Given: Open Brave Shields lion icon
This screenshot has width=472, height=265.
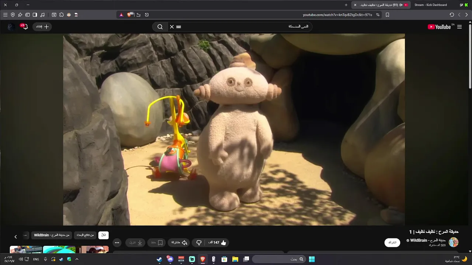Looking at the screenshot, I should pyautogui.click(x=130, y=15).
